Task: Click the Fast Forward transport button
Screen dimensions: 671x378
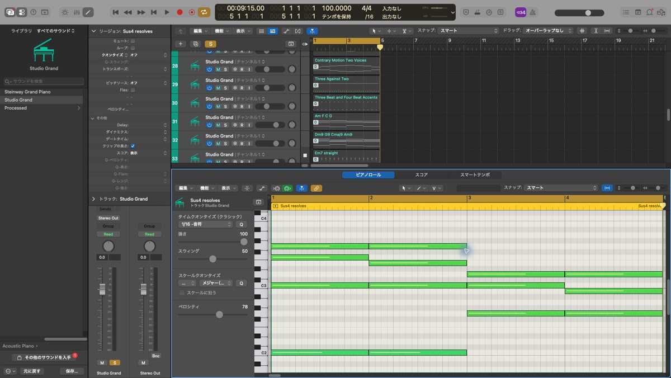Action: coord(141,12)
